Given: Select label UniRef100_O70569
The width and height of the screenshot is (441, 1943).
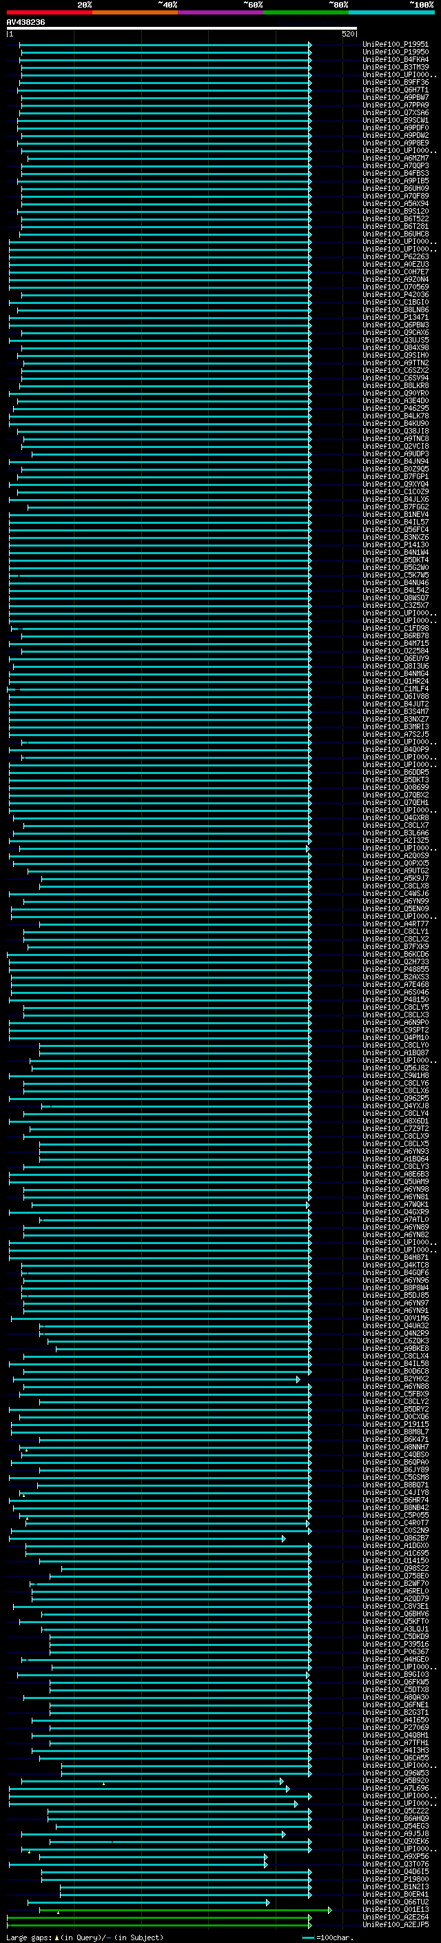Looking at the screenshot, I should 396,287.
